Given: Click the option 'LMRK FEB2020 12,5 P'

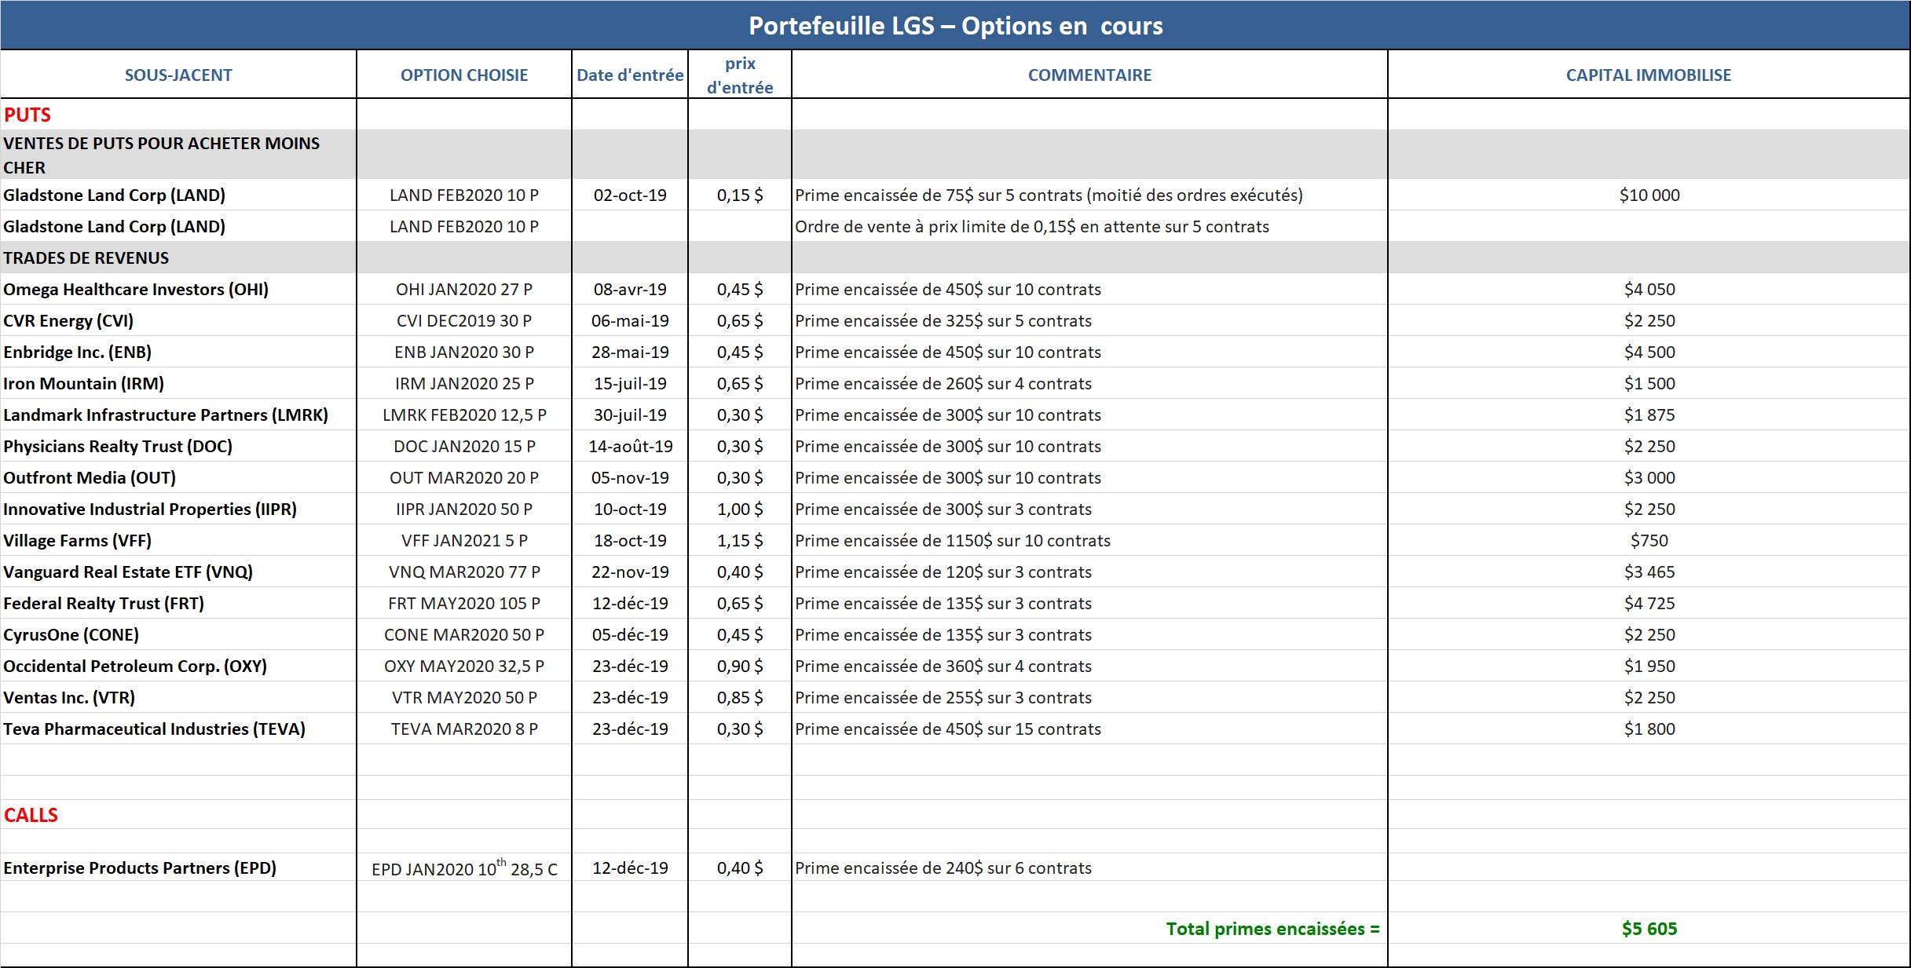Looking at the screenshot, I should [464, 415].
